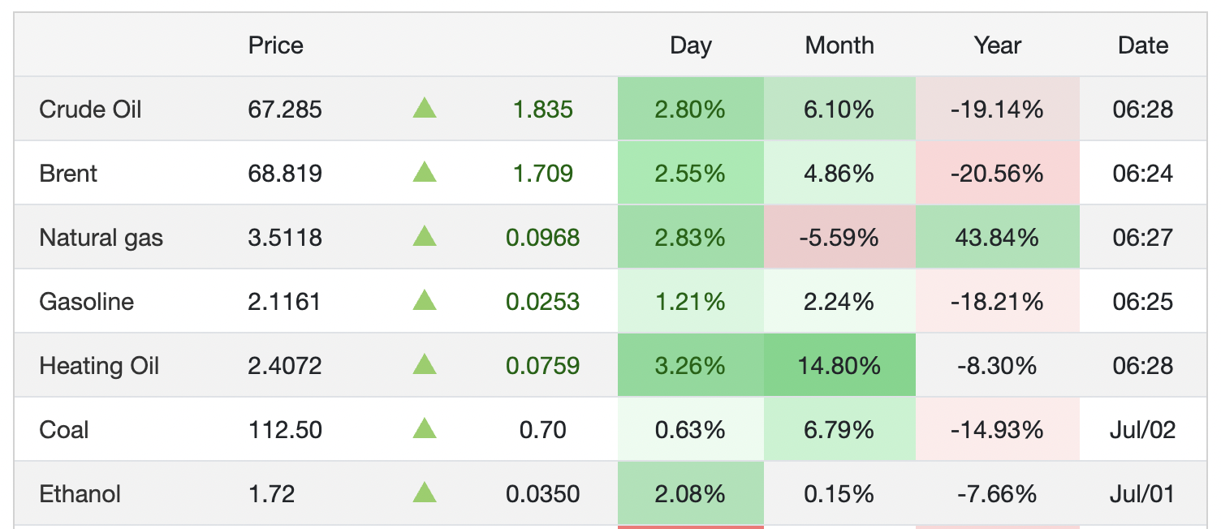Open the Gasoline commodity link

(86, 302)
